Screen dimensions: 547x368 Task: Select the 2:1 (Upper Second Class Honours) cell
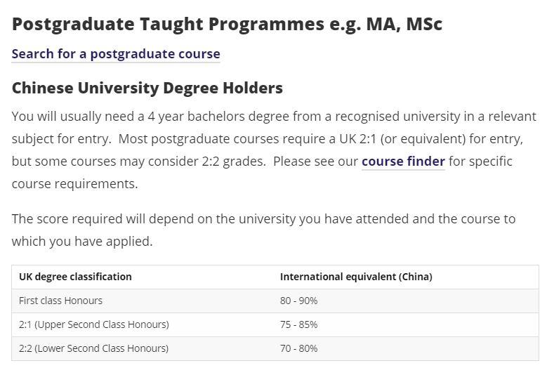tap(94, 324)
